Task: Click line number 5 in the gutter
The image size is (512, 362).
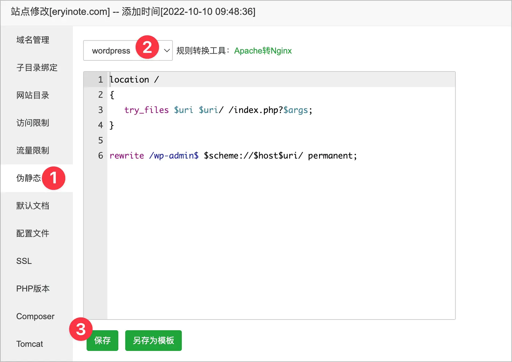Action: (100, 140)
